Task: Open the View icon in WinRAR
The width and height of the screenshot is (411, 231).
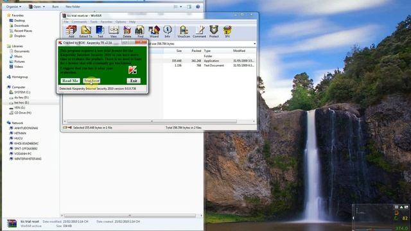Action: [x=114, y=31]
